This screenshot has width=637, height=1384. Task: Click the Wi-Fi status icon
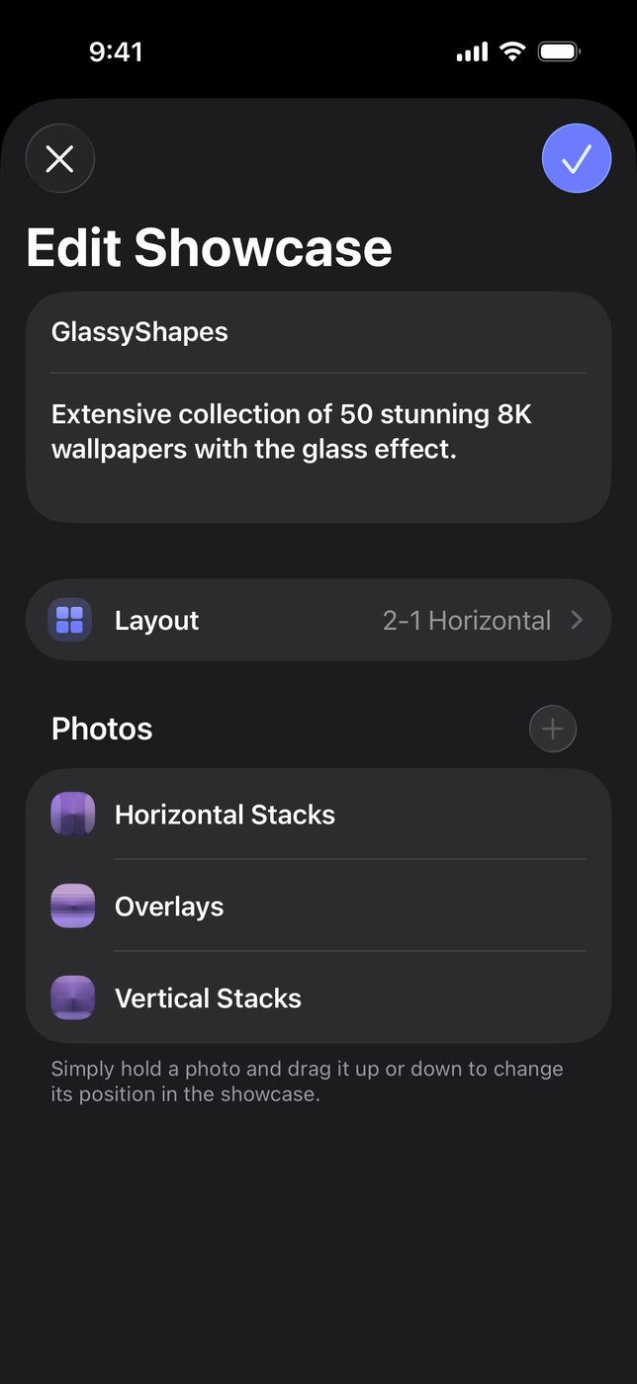[512, 51]
